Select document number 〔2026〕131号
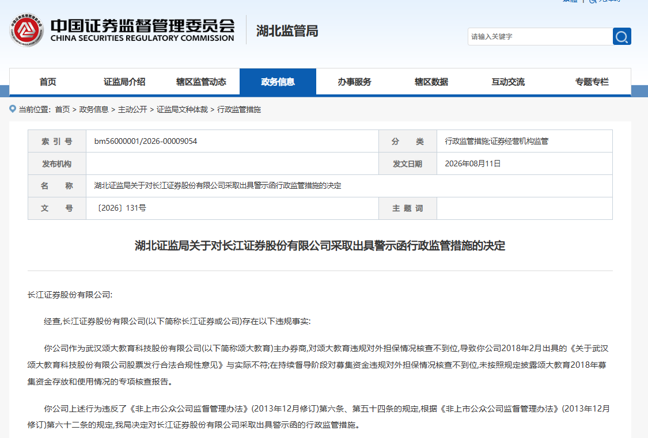The height and width of the screenshot is (438, 648). pos(120,208)
